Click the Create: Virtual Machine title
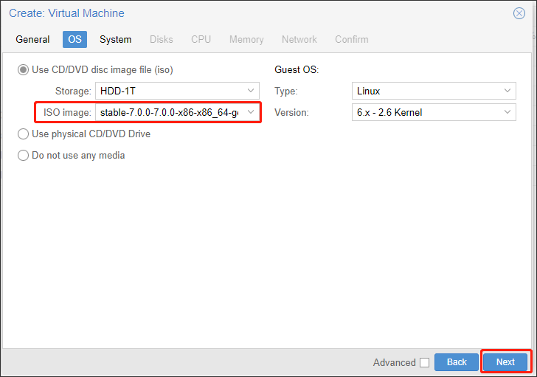The height and width of the screenshot is (377, 537). click(66, 13)
